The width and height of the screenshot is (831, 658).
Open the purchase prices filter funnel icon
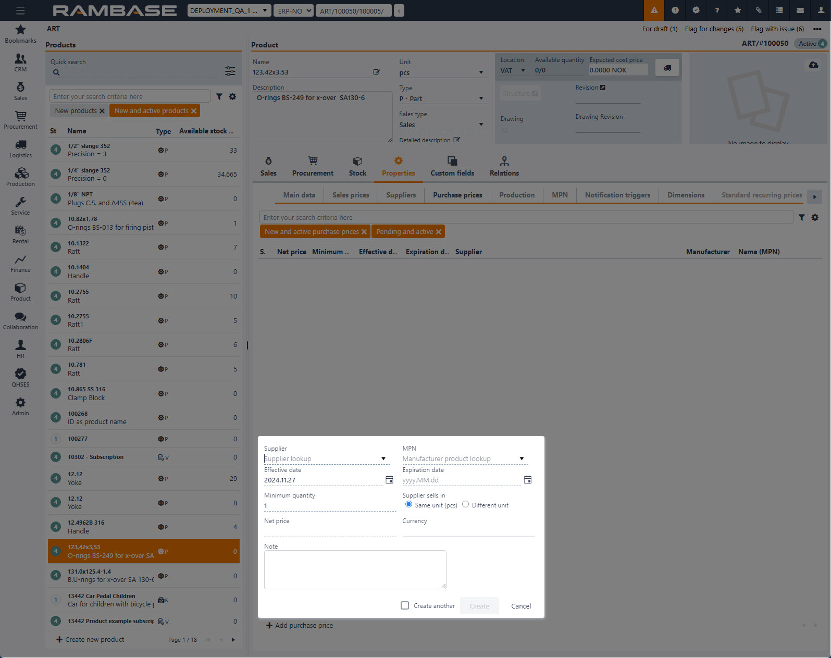(802, 218)
